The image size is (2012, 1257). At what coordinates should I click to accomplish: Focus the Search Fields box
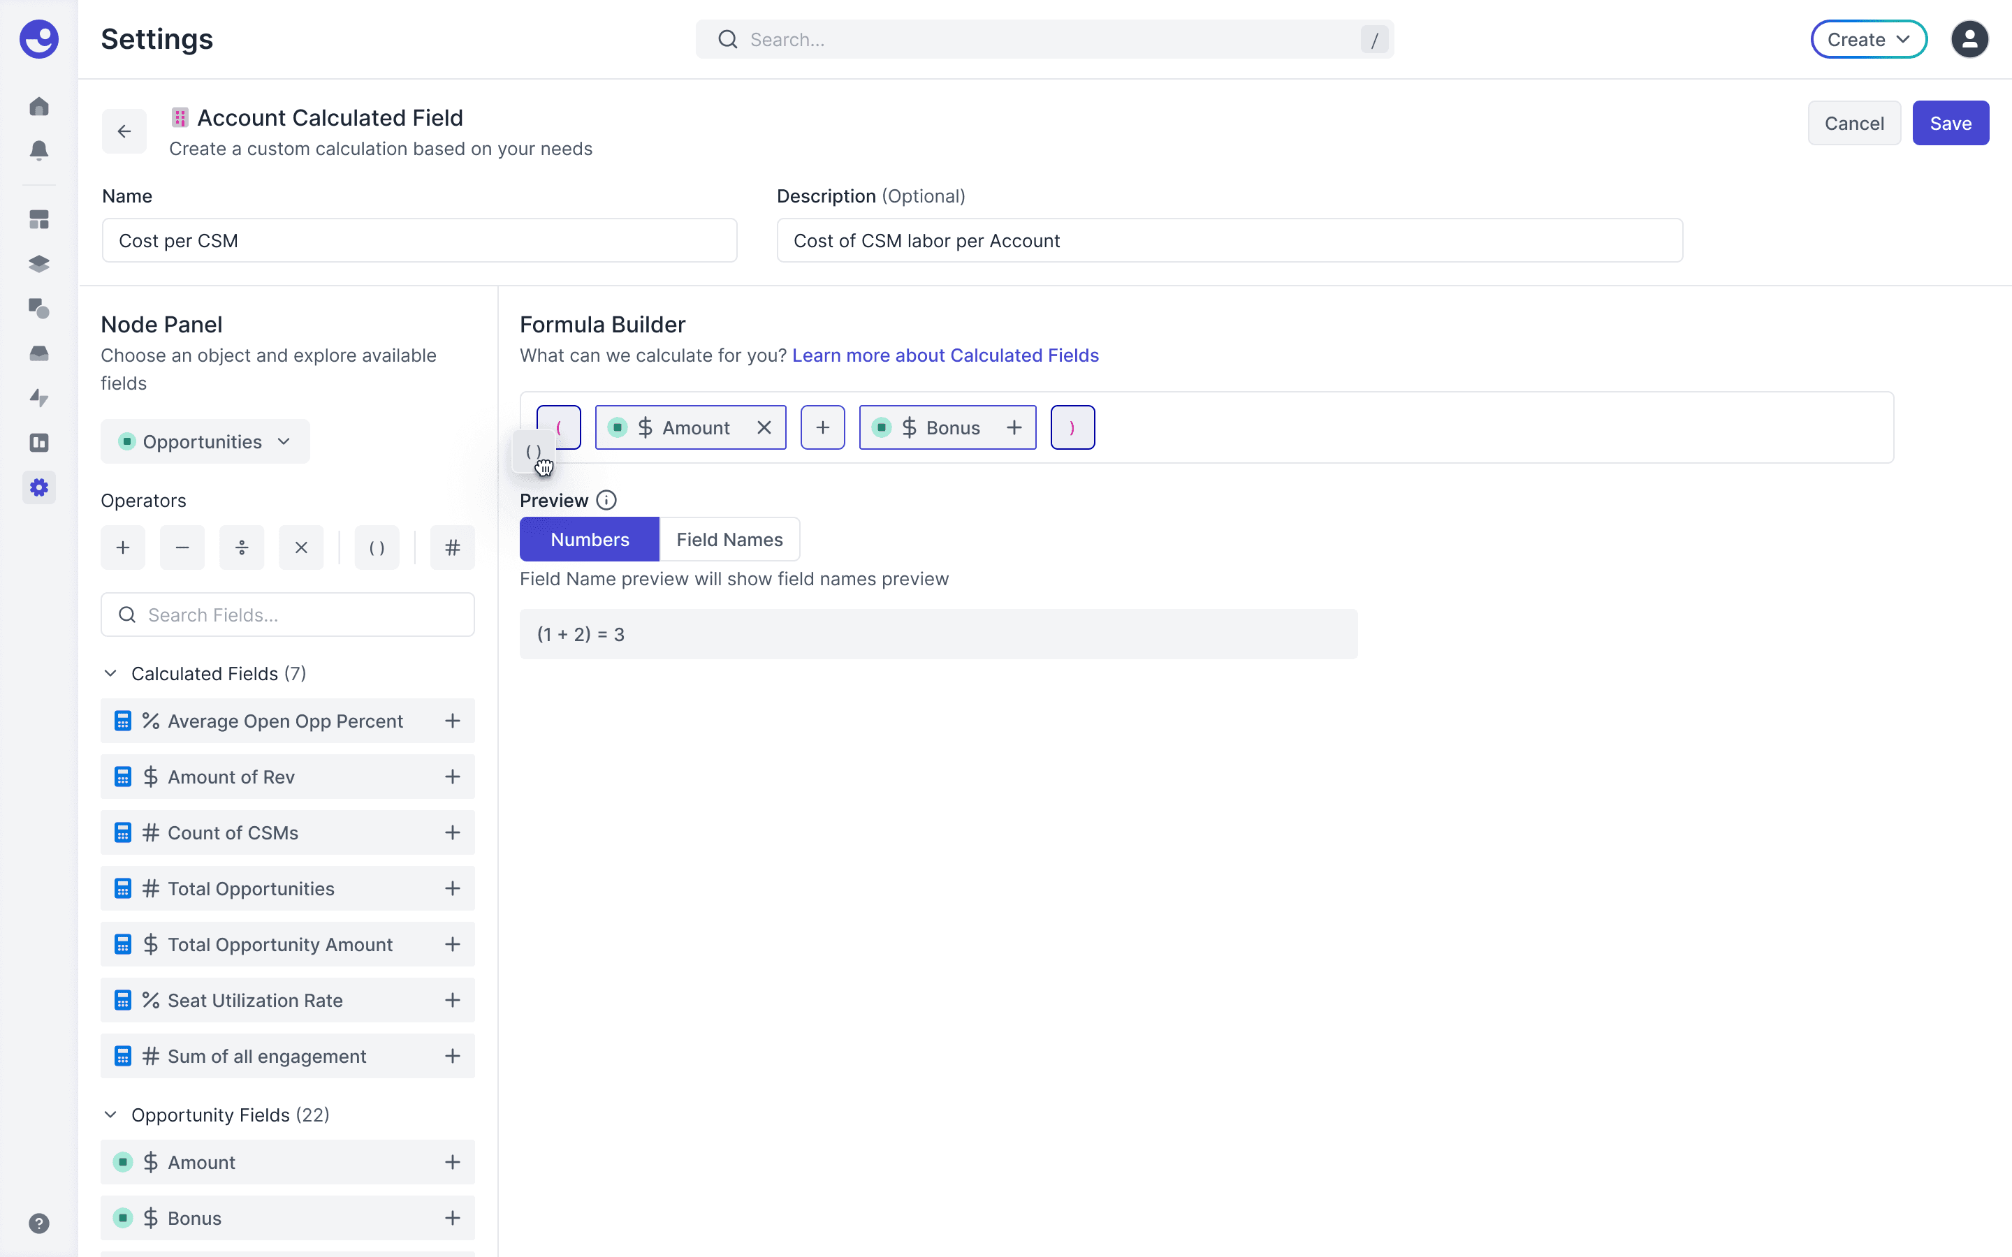point(288,615)
